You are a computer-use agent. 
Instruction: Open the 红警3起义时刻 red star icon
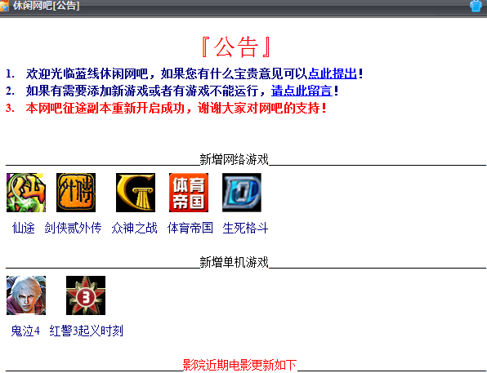(86, 295)
